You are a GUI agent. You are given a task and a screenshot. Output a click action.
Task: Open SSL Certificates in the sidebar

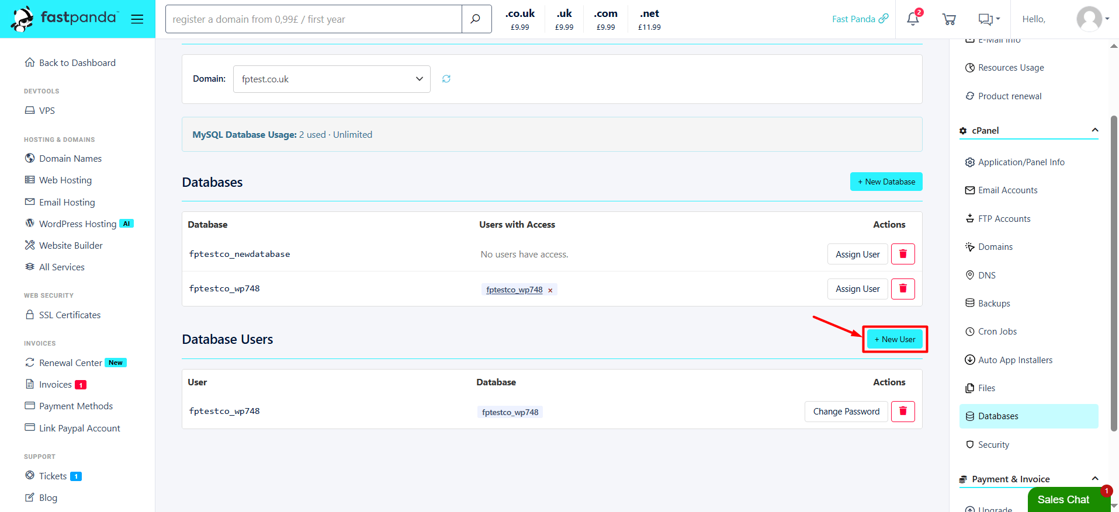click(x=63, y=315)
